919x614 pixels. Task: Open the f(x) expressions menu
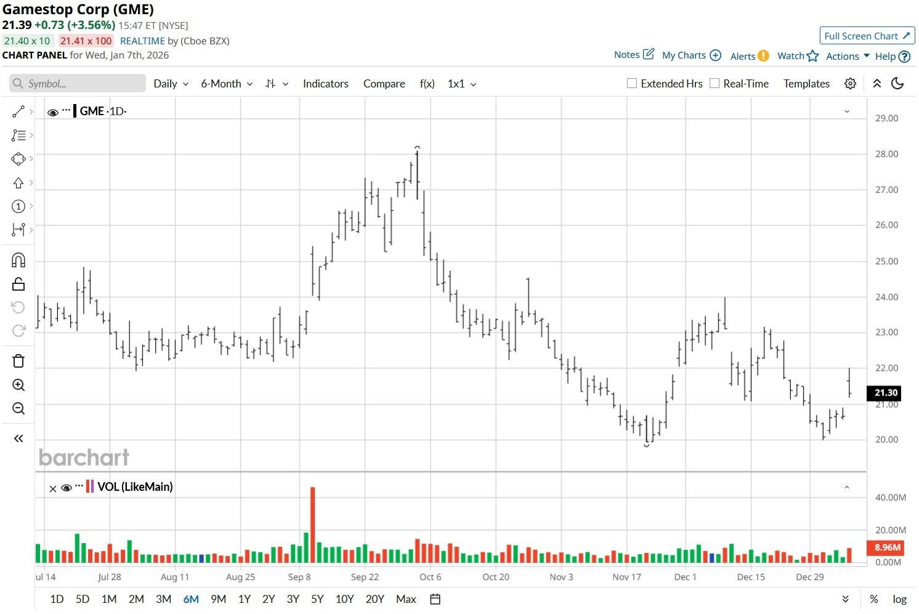427,84
